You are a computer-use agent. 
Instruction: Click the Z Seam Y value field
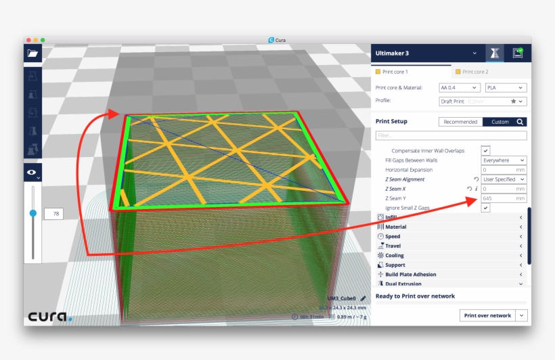coord(504,198)
